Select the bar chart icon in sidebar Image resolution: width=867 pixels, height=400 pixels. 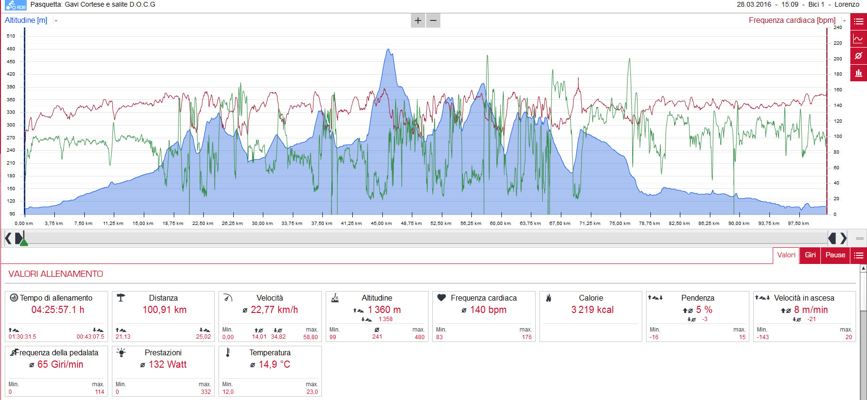click(x=859, y=73)
